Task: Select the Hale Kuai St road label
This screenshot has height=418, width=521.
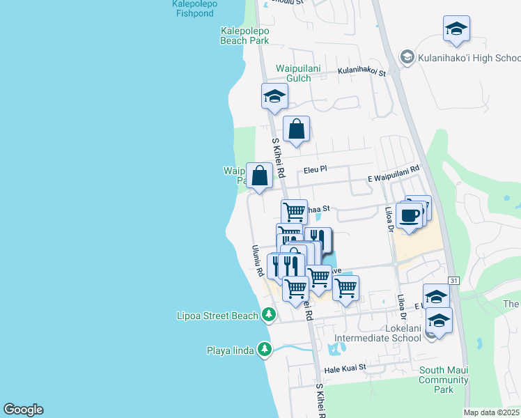Action: point(345,370)
